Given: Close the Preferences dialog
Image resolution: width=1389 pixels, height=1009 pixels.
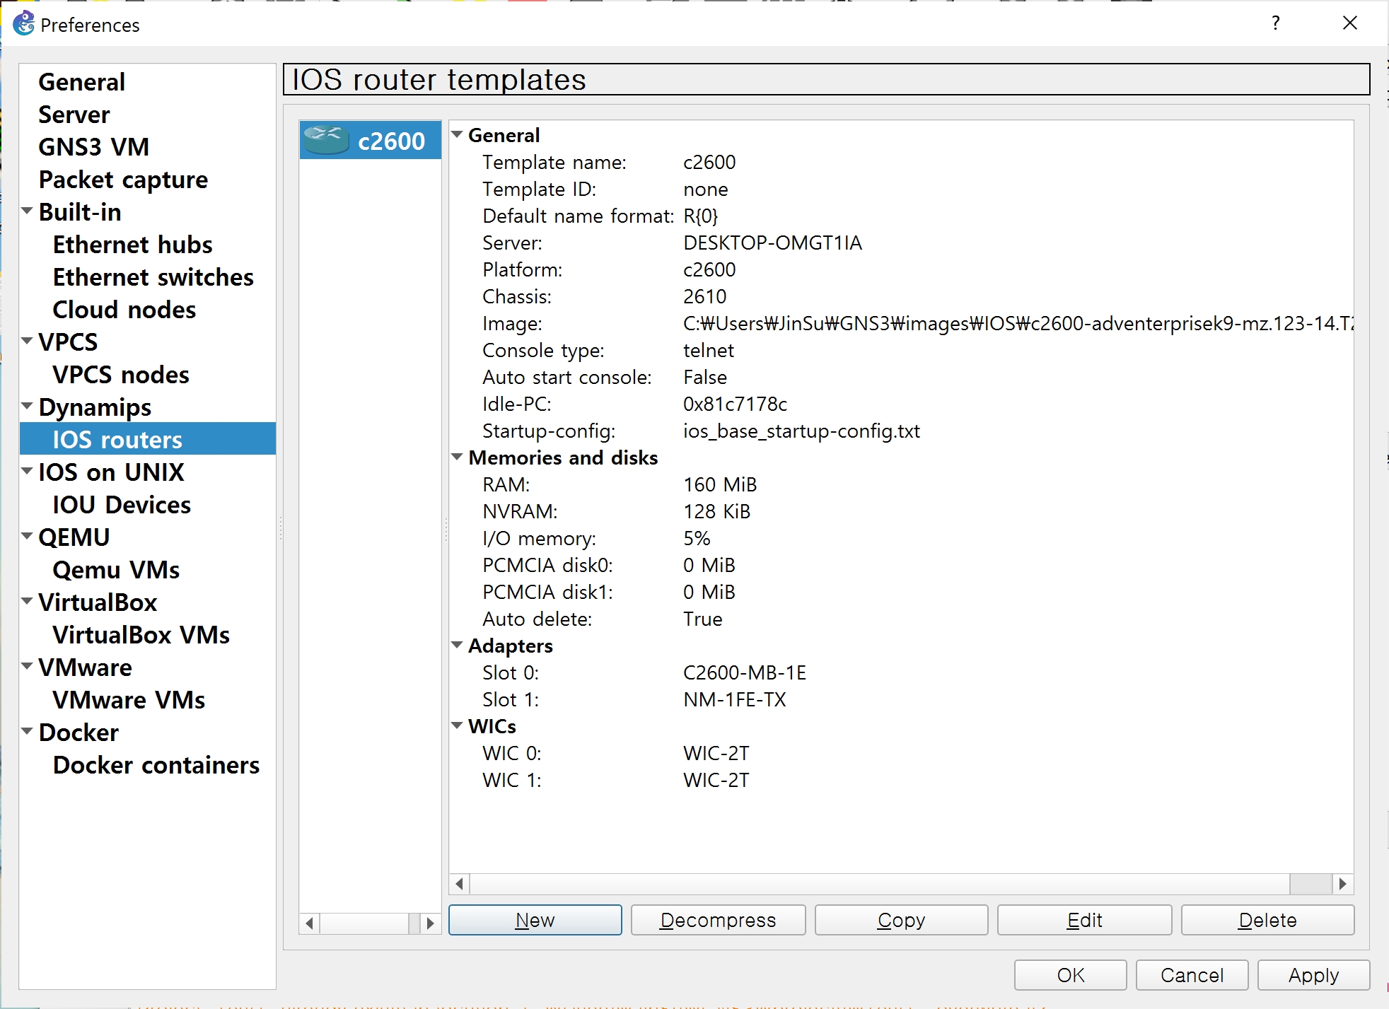Looking at the screenshot, I should click(1349, 23).
